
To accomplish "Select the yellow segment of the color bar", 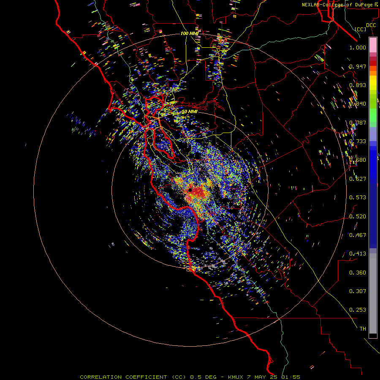I will [373, 83].
